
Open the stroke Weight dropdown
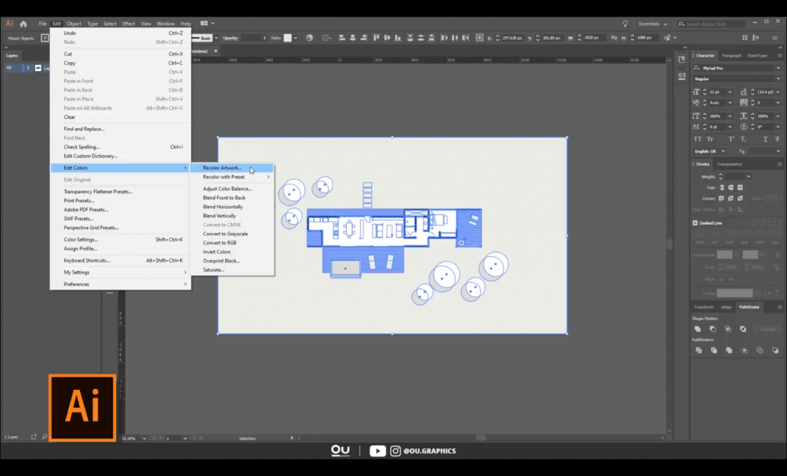[x=748, y=177]
